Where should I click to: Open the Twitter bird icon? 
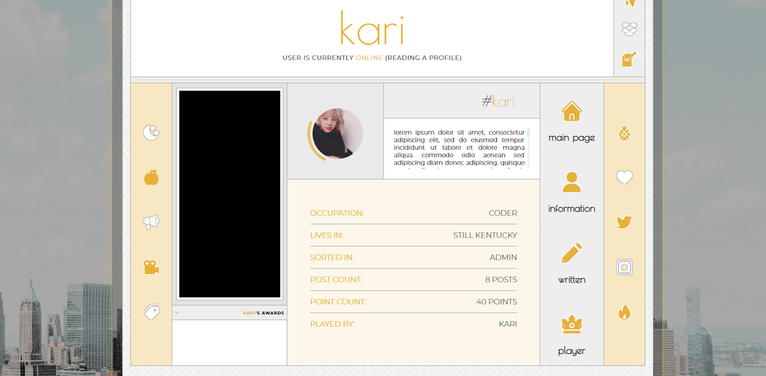624,222
